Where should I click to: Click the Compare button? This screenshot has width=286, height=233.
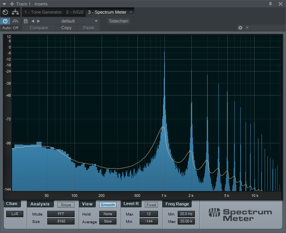pos(39,28)
